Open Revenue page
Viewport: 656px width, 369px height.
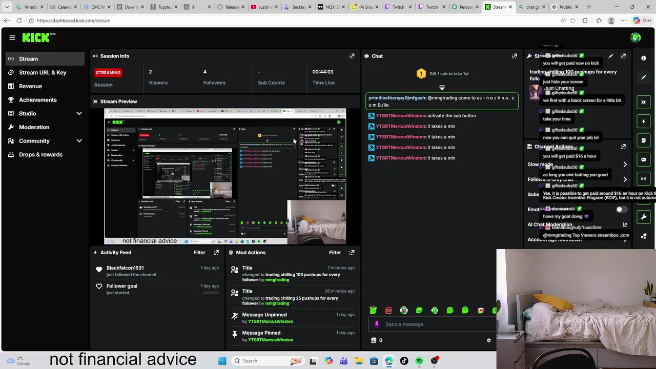45,86
